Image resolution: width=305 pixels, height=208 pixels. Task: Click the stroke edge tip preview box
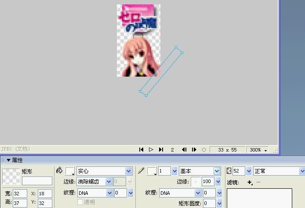(196, 182)
